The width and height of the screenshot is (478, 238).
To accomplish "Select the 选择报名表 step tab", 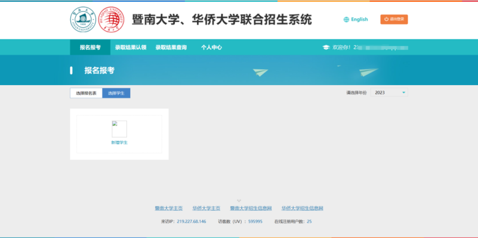I will pyautogui.click(x=87, y=93).
